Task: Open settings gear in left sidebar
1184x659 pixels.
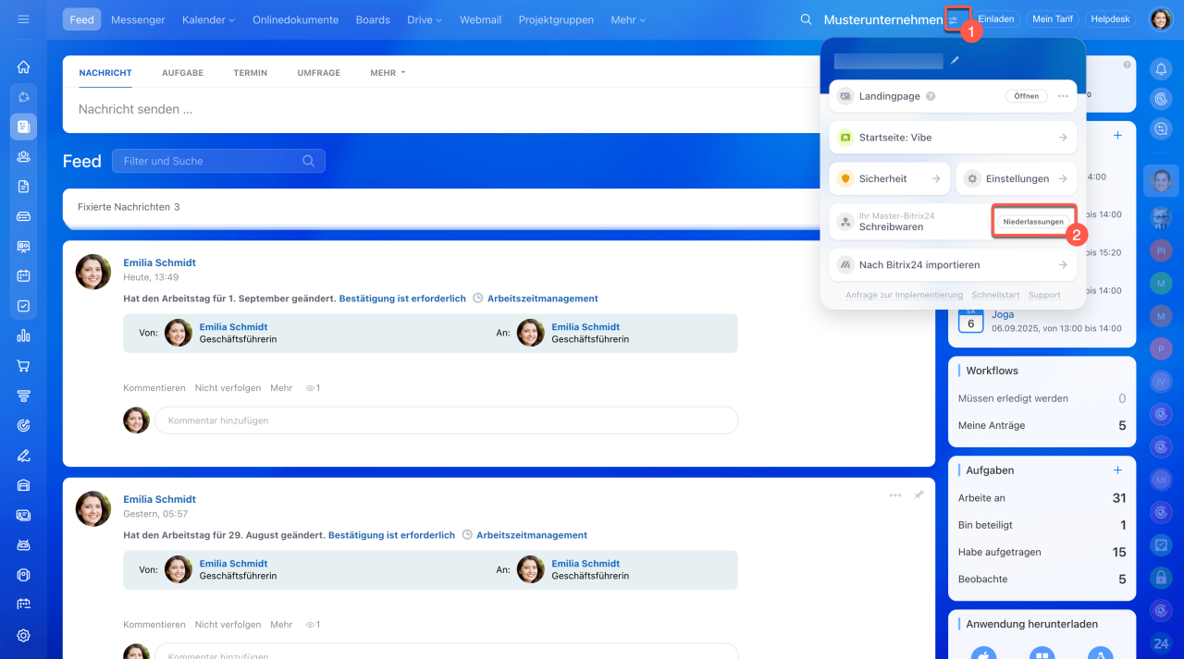Action: coord(23,636)
